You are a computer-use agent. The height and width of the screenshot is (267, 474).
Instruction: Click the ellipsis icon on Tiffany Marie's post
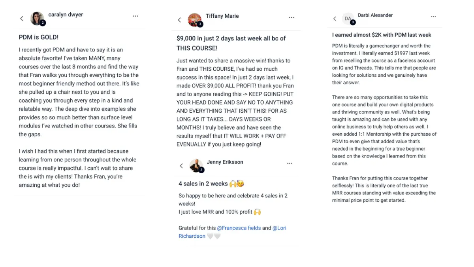click(x=292, y=18)
